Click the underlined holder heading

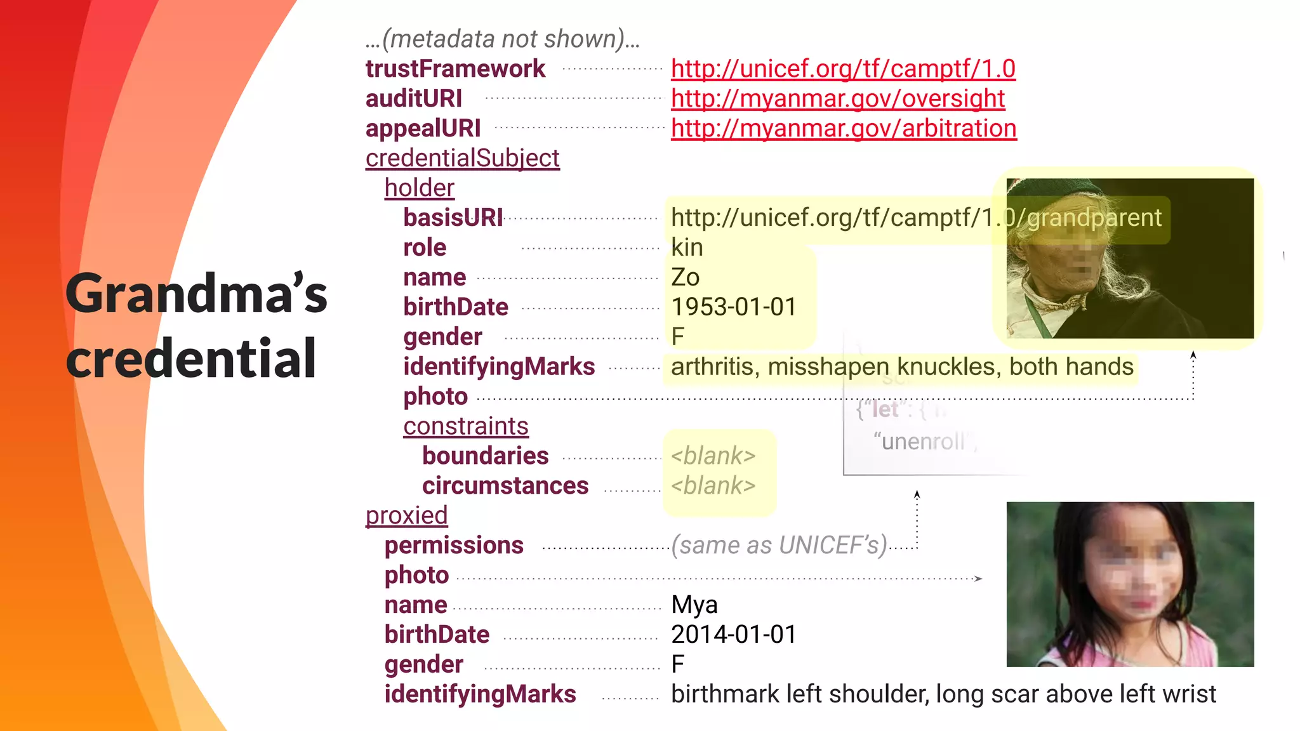click(x=420, y=188)
